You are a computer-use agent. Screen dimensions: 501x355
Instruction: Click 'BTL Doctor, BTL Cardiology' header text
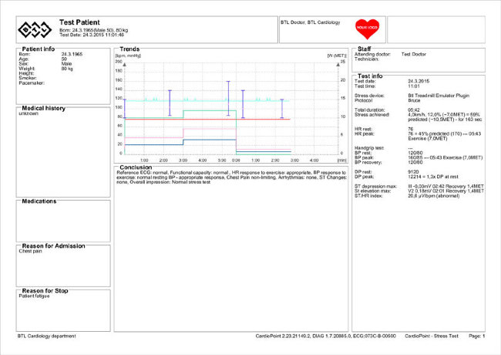pyautogui.click(x=311, y=22)
